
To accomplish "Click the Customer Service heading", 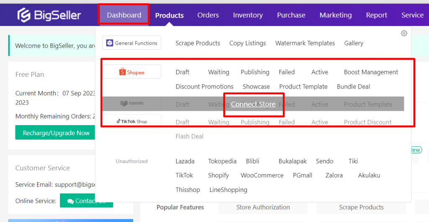I will coord(42,168).
